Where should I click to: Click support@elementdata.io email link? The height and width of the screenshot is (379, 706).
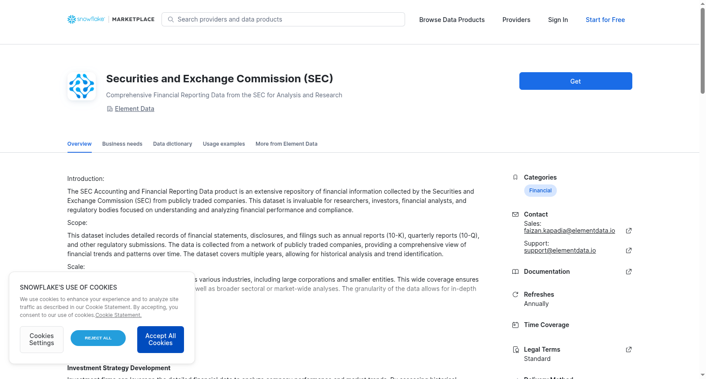[x=560, y=250]
